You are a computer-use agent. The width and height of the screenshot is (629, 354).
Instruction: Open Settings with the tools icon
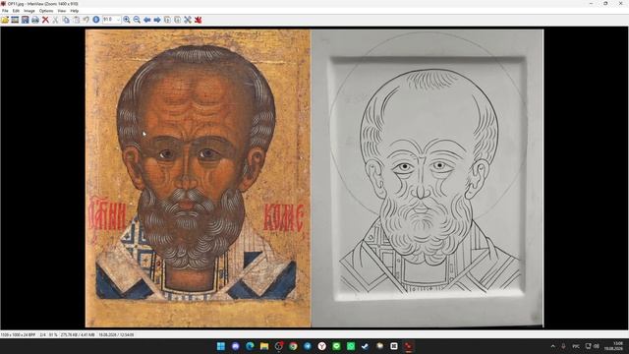[x=188, y=20]
